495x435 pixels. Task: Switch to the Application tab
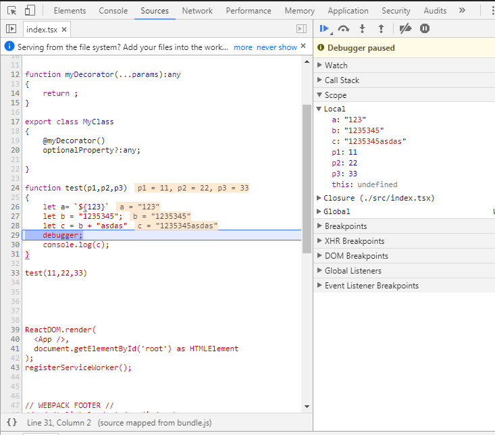[348, 11]
